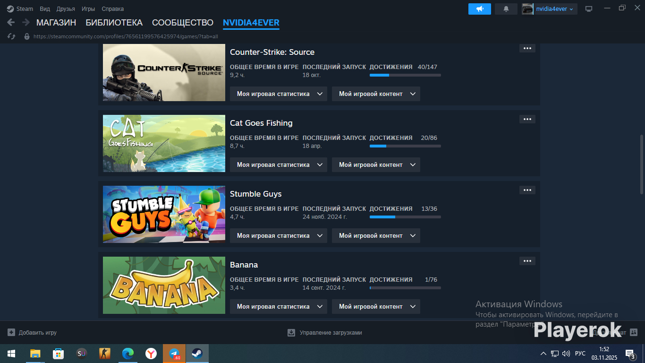Expand Мой игровой контент for Counter-Strike: Source
Image resolution: width=645 pixels, height=363 pixels.
tap(376, 94)
